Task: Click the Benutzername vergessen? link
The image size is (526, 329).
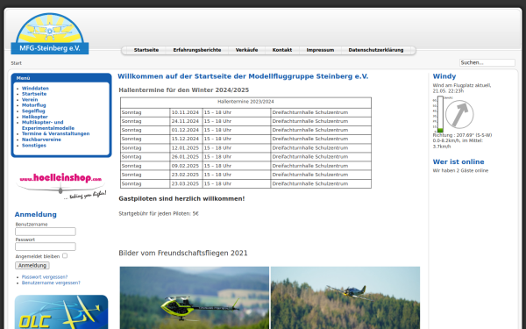Action: tap(51, 283)
